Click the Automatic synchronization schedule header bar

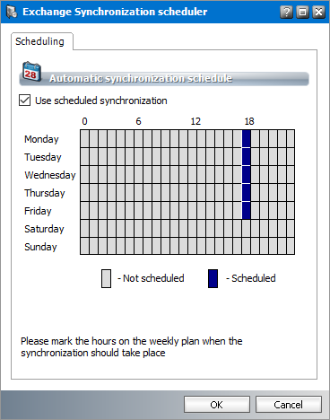[x=164, y=79]
